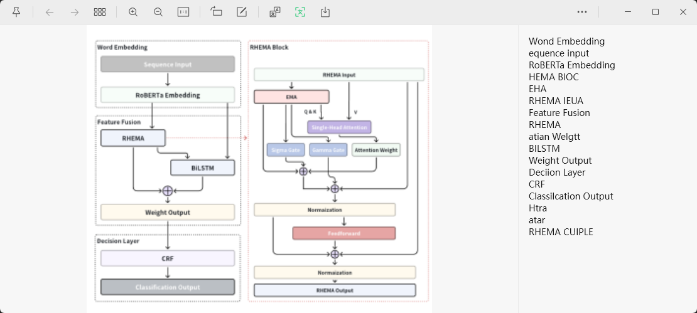Zoom in on the diagram
Image resolution: width=697 pixels, height=313 pixels.
[x=133, y=12]
